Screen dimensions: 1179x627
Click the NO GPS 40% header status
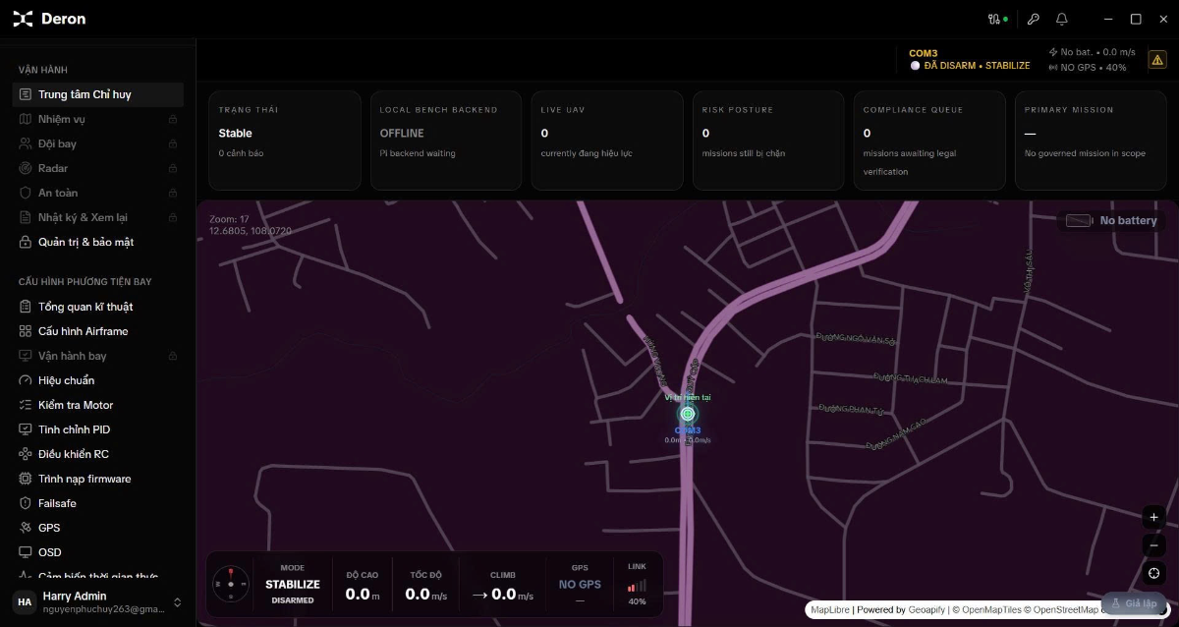point(1087,68)
